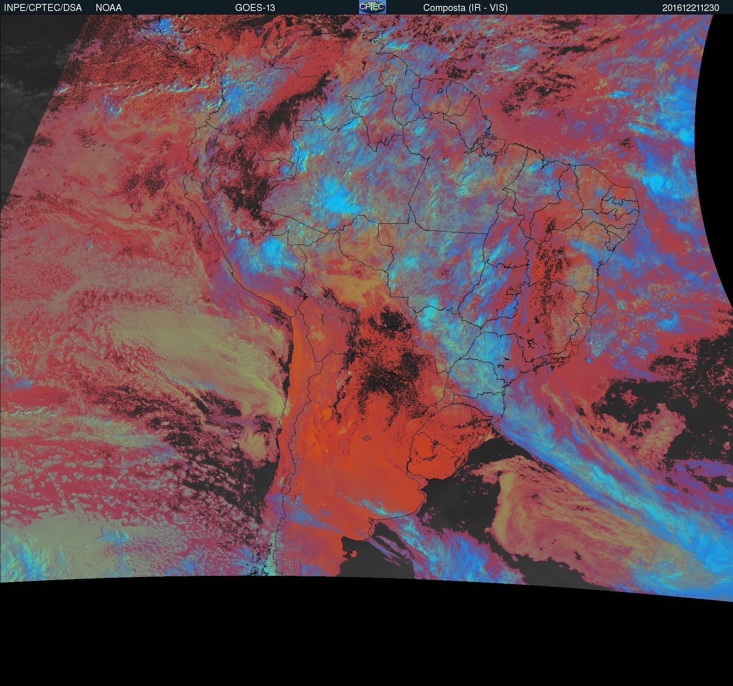Screen dimensions: 733x686
Task: Click the GOES-13 satellite label
Action: pos(255,8)
